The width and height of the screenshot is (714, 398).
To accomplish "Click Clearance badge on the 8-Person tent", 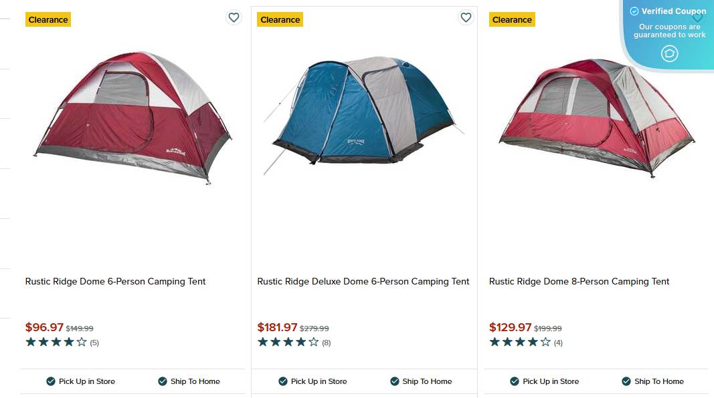I will pyautogui.click(x=512, y=20).
